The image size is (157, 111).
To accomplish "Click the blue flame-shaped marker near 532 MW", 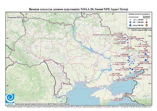I will pos(132,69).
